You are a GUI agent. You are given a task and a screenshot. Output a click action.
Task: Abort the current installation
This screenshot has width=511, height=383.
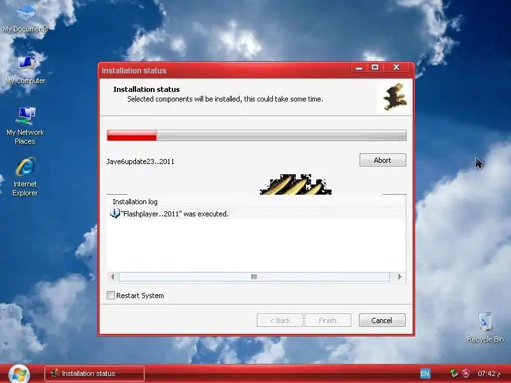pos(383,160)
